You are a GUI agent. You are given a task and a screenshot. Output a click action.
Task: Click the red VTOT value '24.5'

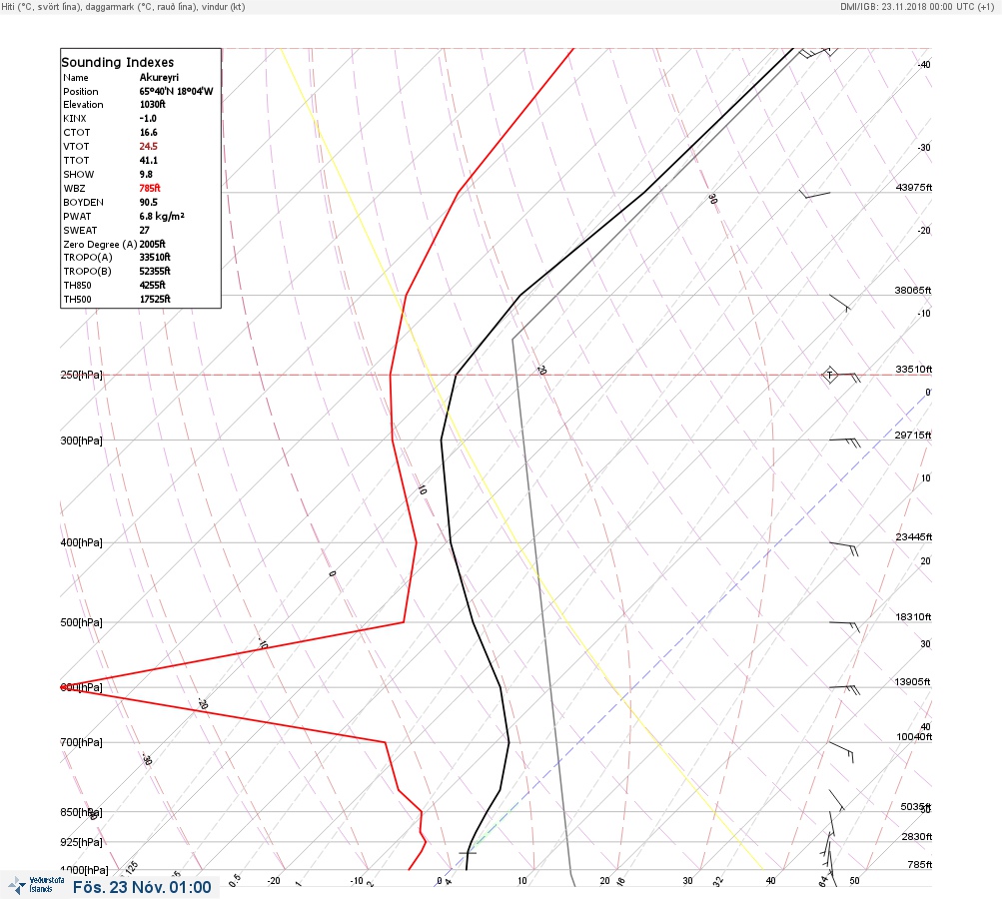pyautogui.click(x=148, y=146)
